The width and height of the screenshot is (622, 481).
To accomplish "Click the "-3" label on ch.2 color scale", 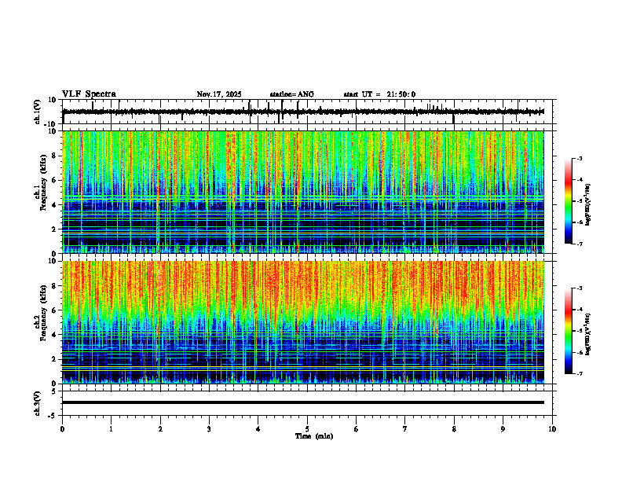I will pos(580,288).
